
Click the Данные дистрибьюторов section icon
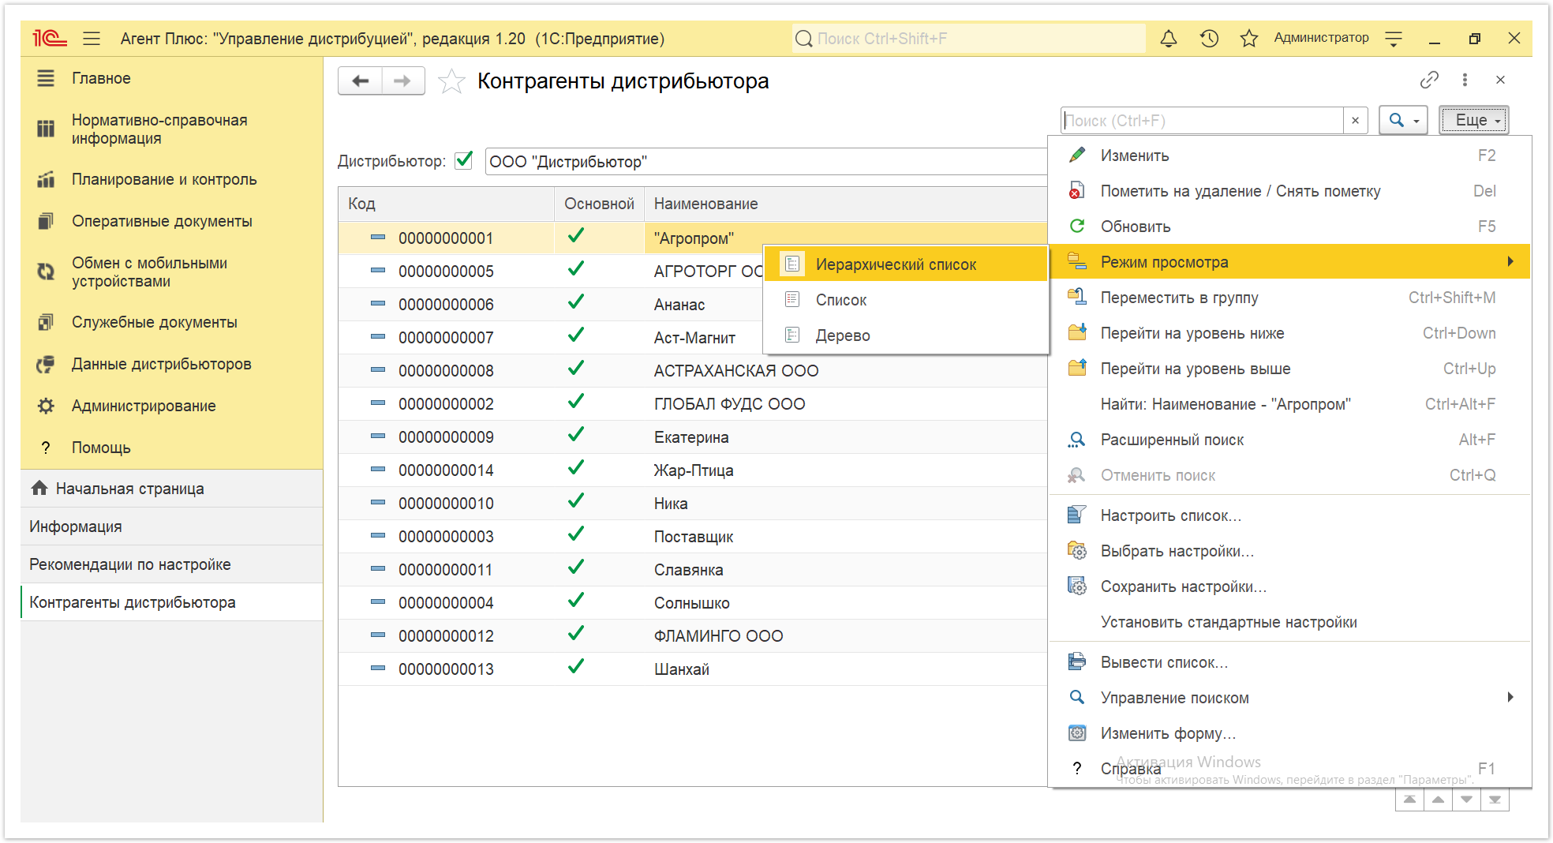tap(46, 364)
